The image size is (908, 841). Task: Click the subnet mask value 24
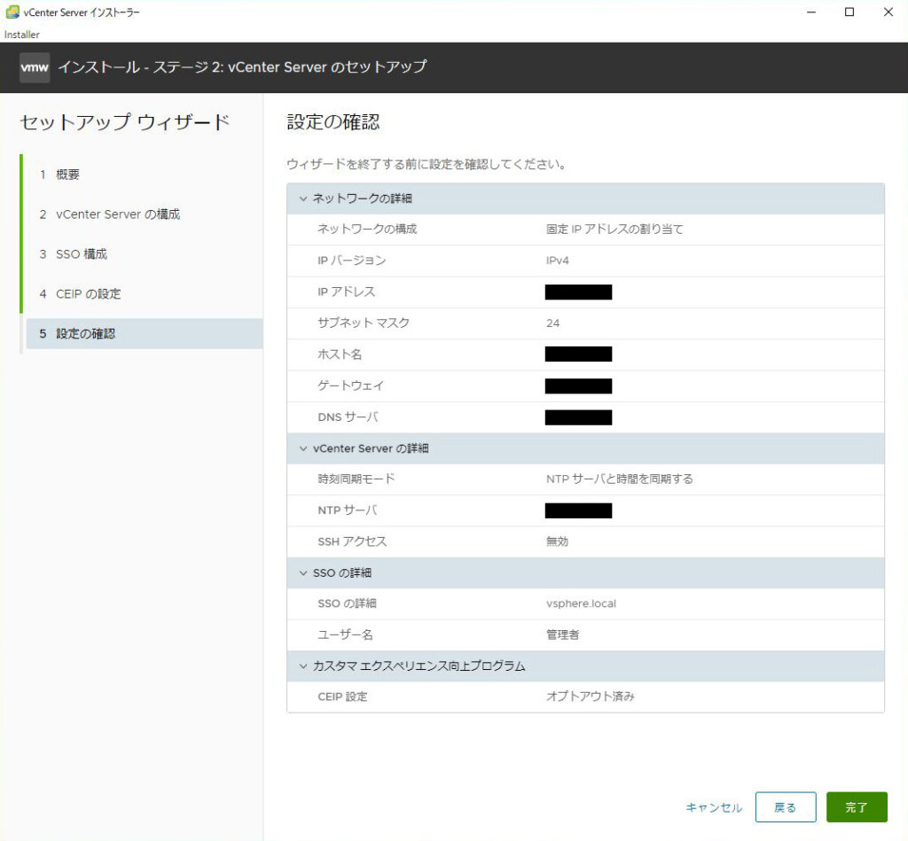[x=552, y=323]
